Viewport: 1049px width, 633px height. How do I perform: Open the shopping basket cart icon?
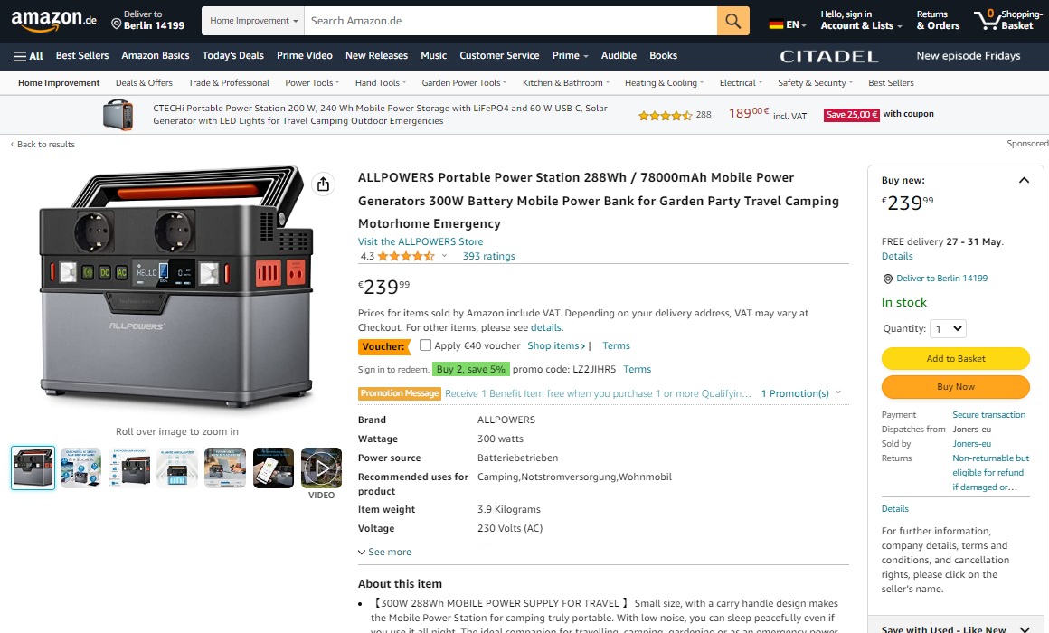point(988,19)
